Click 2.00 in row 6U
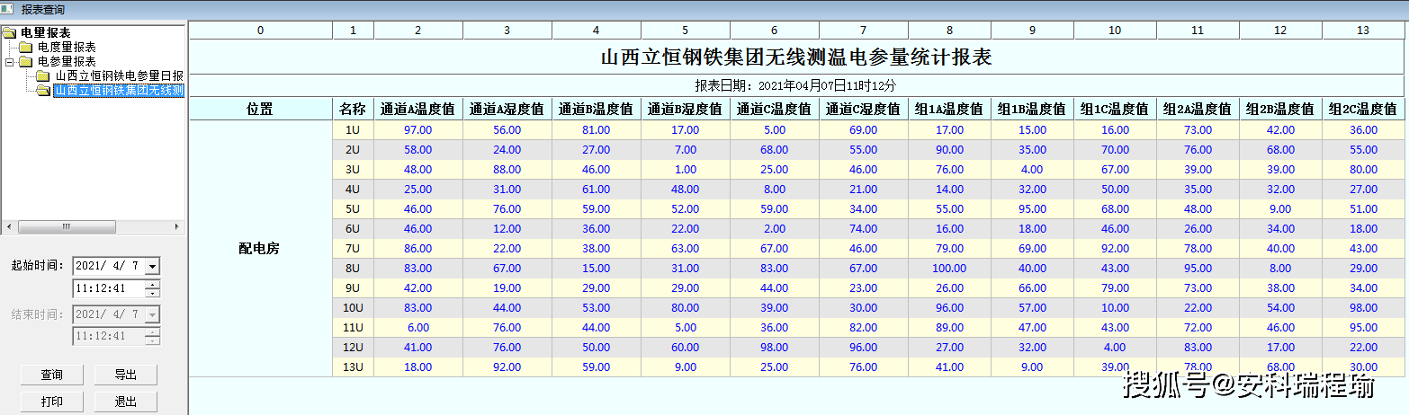Image resolution: width=1409 pixels, height=415 pixels. point(775,229)
